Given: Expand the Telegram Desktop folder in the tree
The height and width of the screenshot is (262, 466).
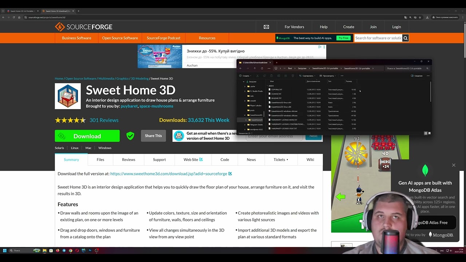Looking at the screenshot, I should coord(245,125).
